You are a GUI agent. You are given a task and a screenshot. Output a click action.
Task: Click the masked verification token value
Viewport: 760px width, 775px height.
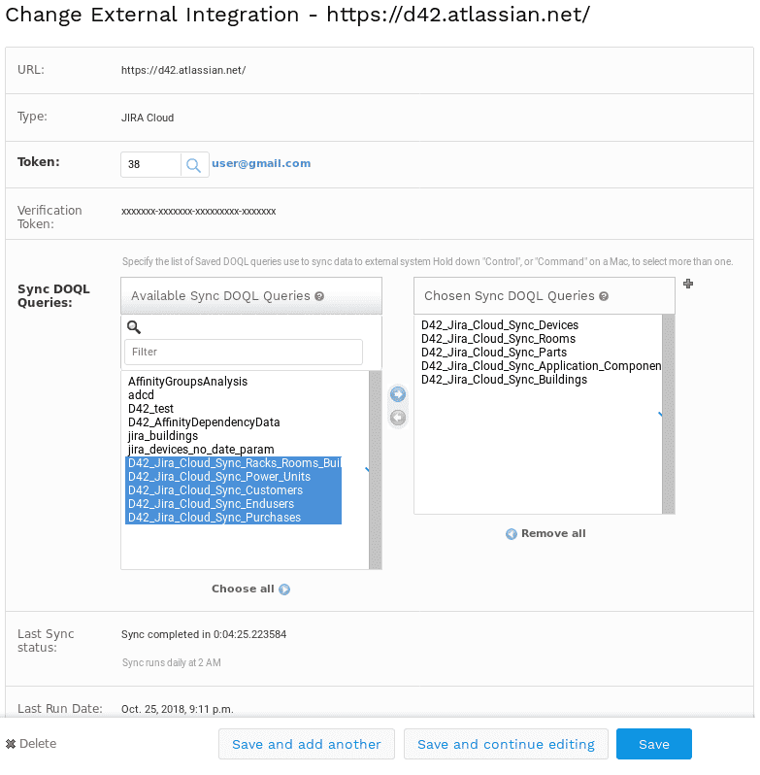[199, 212]
